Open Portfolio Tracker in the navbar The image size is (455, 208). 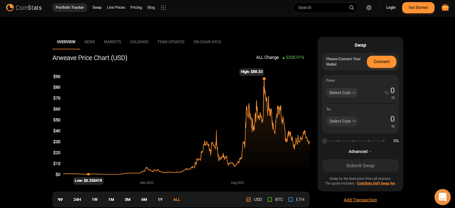(70, 8)
